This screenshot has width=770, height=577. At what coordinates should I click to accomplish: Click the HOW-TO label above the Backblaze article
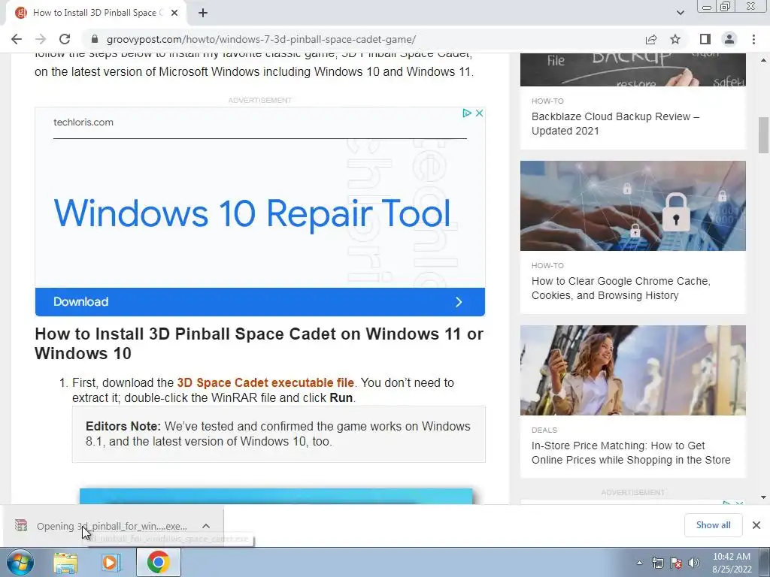tap(547, 101)
